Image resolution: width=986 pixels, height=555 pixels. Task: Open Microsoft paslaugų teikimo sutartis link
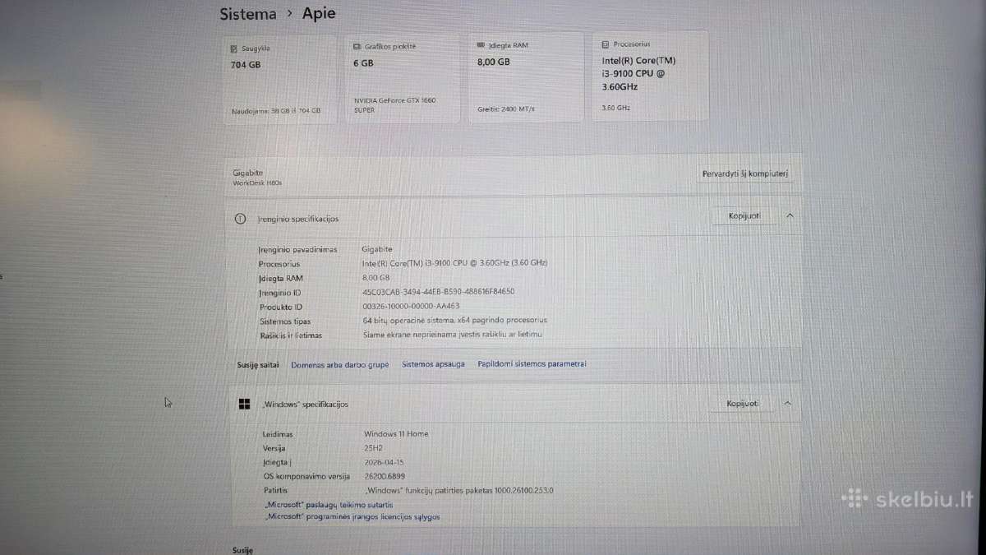(x=329, y=505)
